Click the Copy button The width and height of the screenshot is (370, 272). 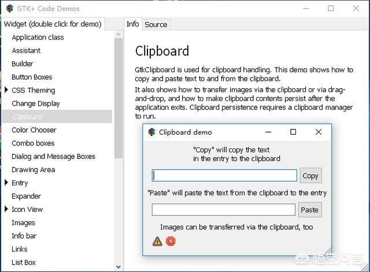(x=310, y=176)
